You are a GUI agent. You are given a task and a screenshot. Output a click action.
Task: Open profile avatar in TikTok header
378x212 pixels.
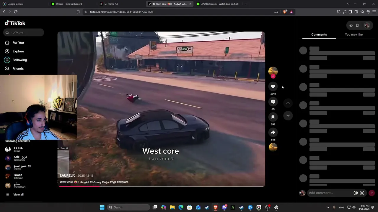pos(367,25)
